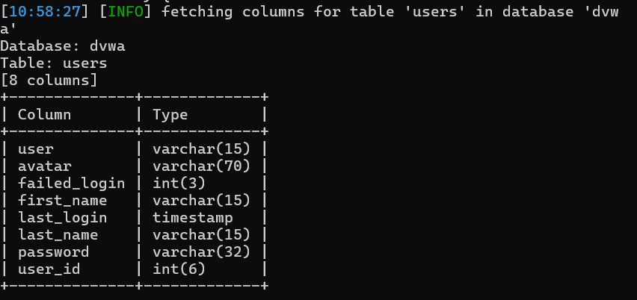The height and width of the screenshot is (300, 637).
Task: Select the 'failed_login' column name
Action: point(71,184)
